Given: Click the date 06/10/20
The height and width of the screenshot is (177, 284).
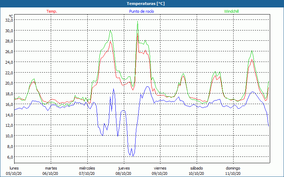Looking at the screenshot, I should (x=50, y=173).
